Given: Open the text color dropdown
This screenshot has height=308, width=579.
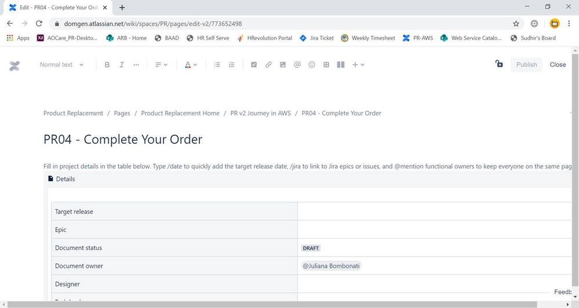Looking at the screenshot, I should 191,65.
